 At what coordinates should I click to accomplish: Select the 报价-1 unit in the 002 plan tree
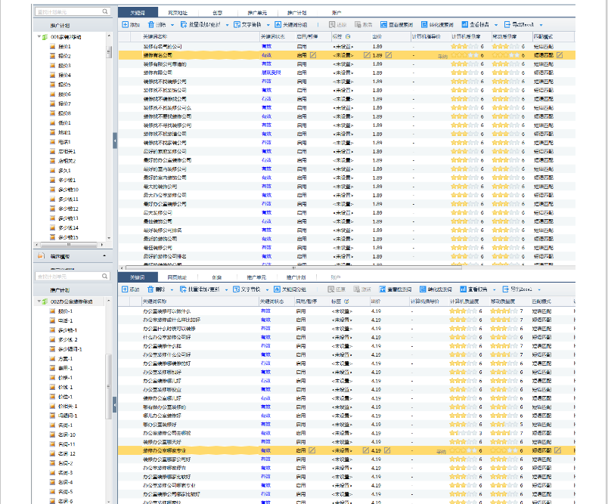[x=61, y=311]
